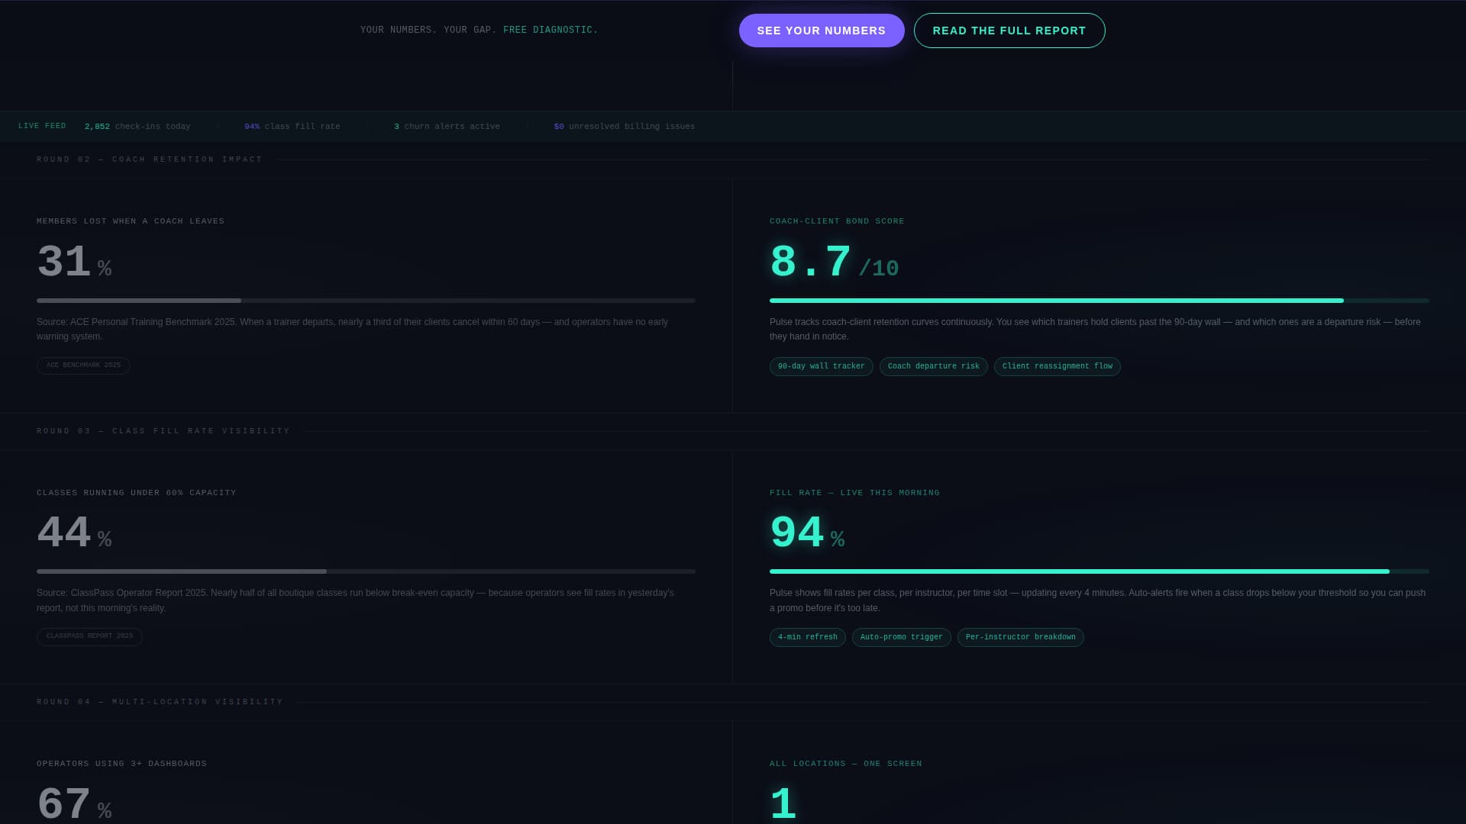The image size is (1466, 824).
Task: Click 'YOUR NUMBERS. YOUR GAP.' tagline
Action: [428, 30]
